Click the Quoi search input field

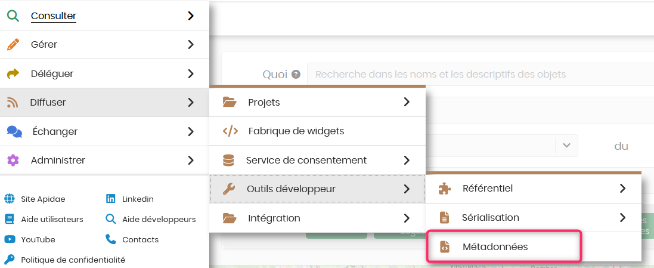coord(477,75)
